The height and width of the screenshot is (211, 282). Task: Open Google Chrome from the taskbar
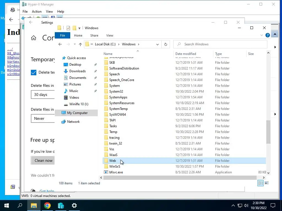click(x=47, y=206)
